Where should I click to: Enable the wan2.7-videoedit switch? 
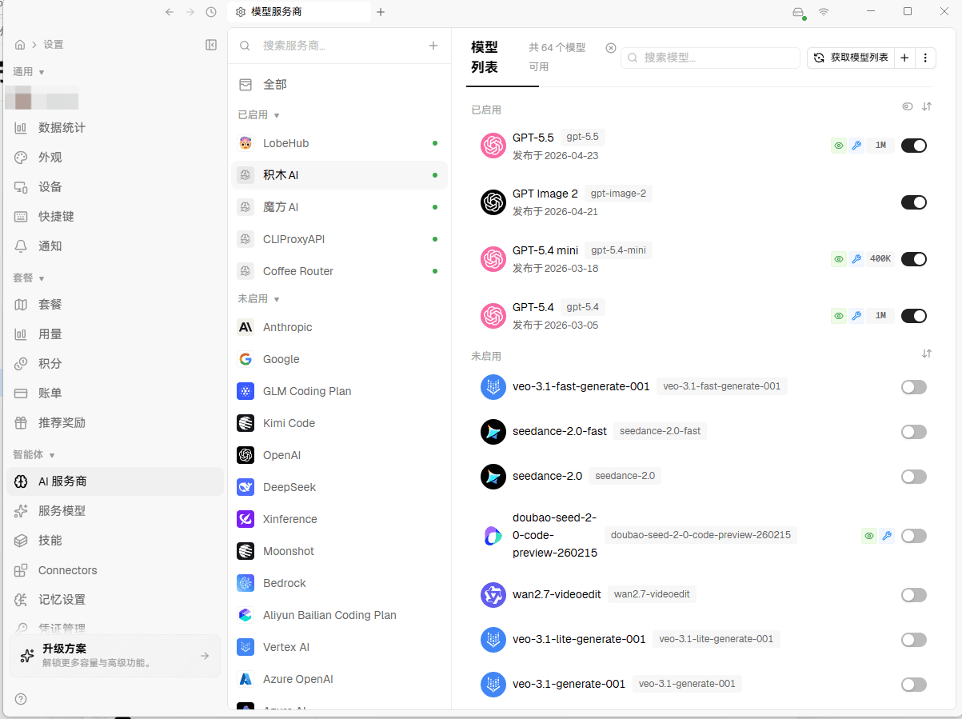(x=914, y=595)
